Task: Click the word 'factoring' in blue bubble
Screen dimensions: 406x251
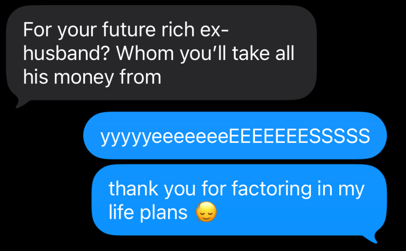Action: 271,189
